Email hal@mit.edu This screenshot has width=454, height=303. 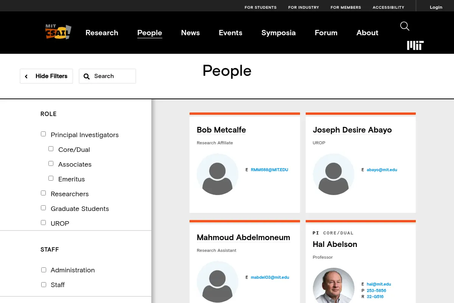(x=379, y=284)
